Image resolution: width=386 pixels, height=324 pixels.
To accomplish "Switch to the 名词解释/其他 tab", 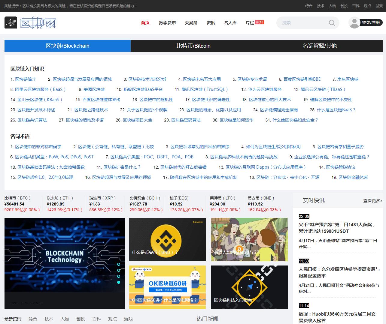I will 320,46.
